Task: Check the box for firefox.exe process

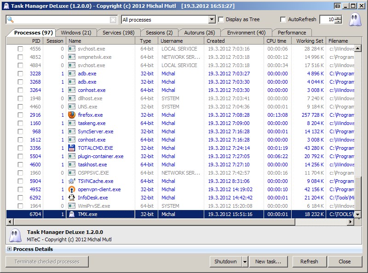Action: click(x=20, y=115)
